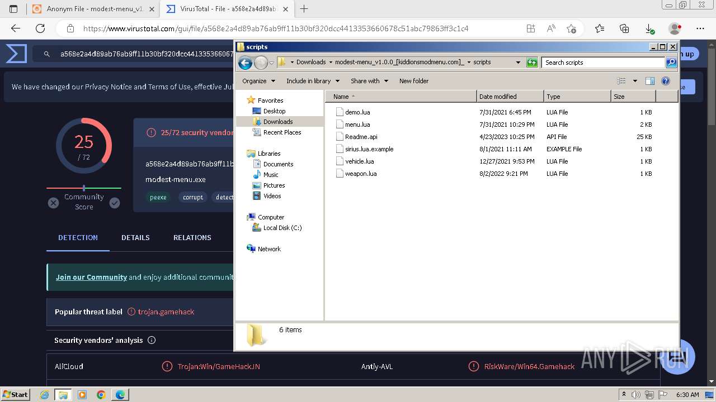This screenshot has width=716, height=402.
Task: Select Favorites in navigation pane
Action: pyautogui.click(x=270, y=100)
